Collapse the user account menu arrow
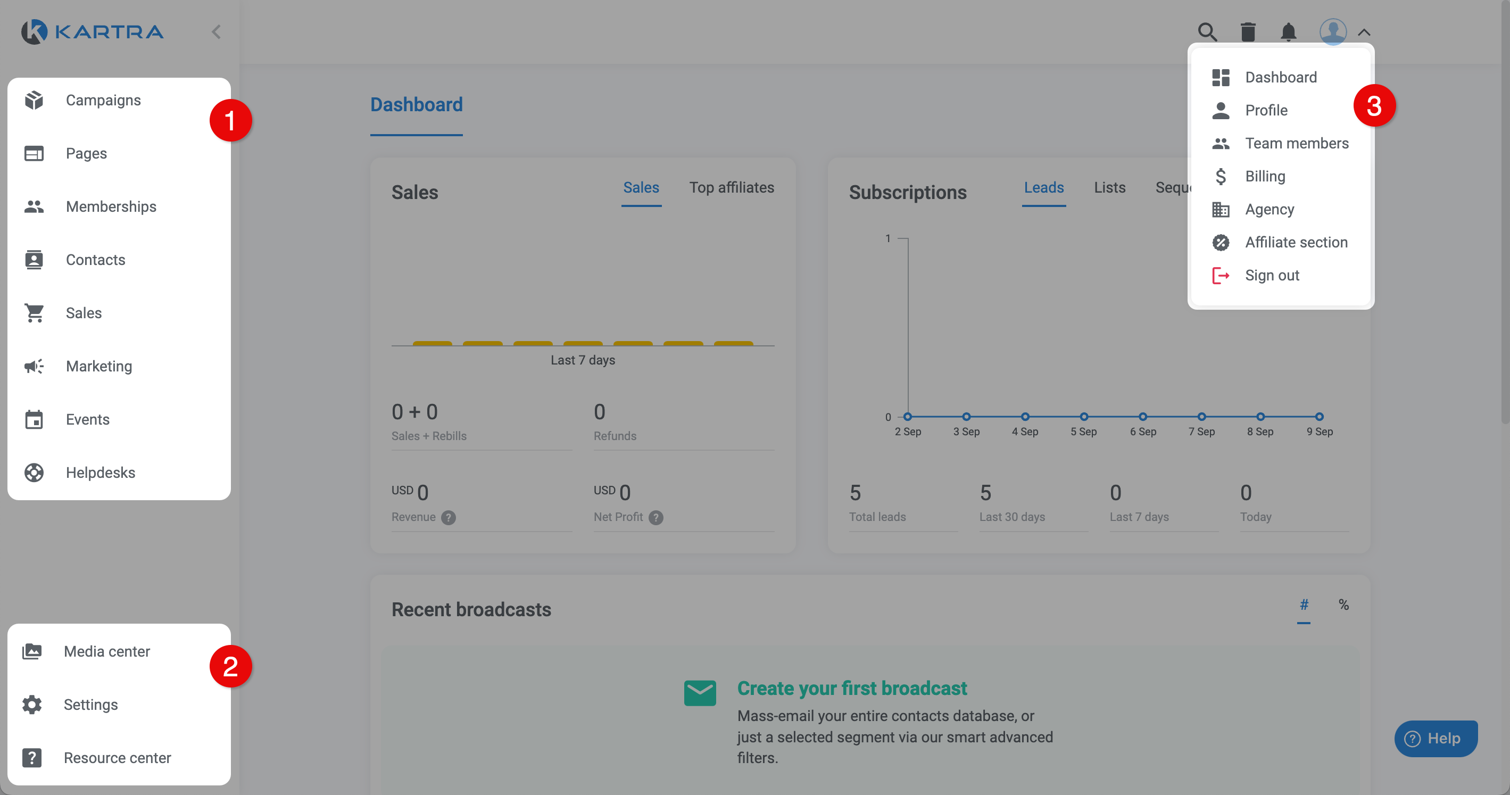This screenshot has width=1510, height=795. 1364,32
